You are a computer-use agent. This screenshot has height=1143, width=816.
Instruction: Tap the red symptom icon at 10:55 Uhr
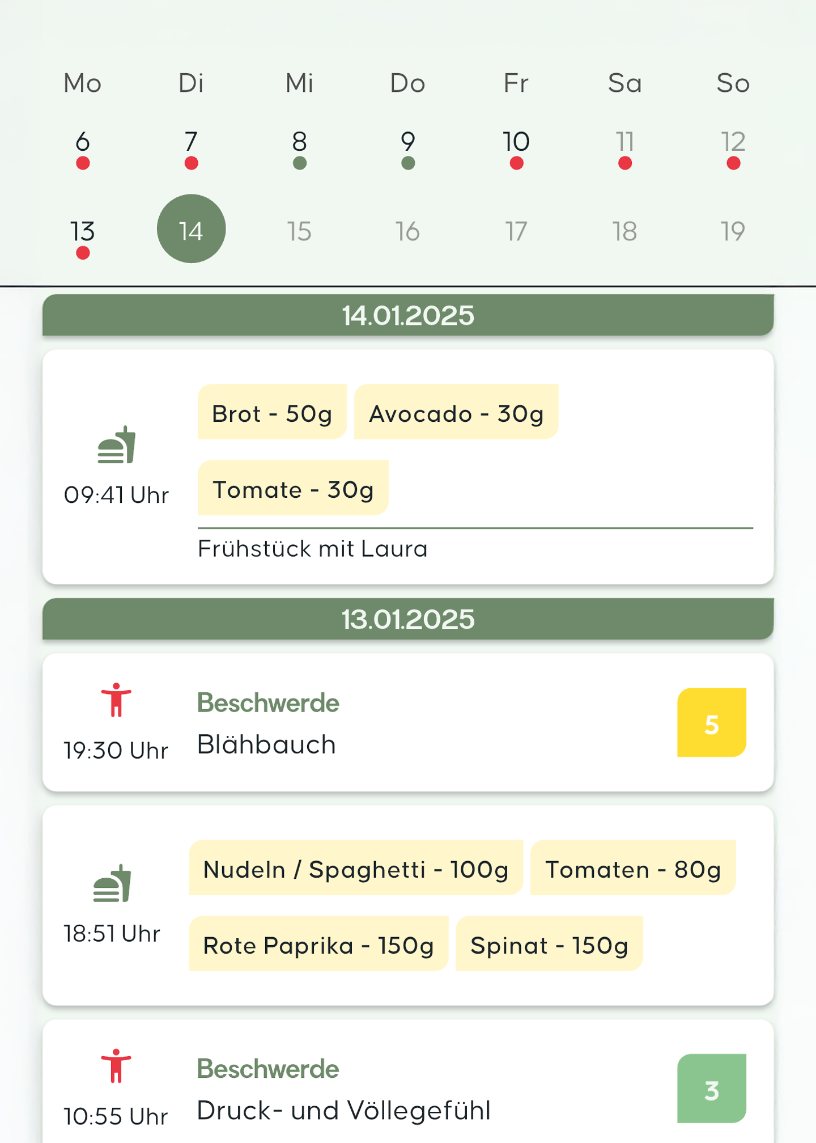click(x=116, y=1066)
